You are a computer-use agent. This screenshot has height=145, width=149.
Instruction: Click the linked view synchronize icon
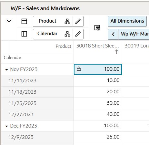(x=97, y=28)
